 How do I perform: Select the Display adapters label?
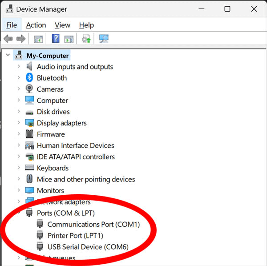pos(62,123)
